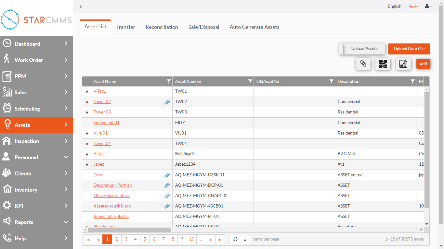Expand the Villa 01 row details
Screen dimensions: 444x249
87,133
